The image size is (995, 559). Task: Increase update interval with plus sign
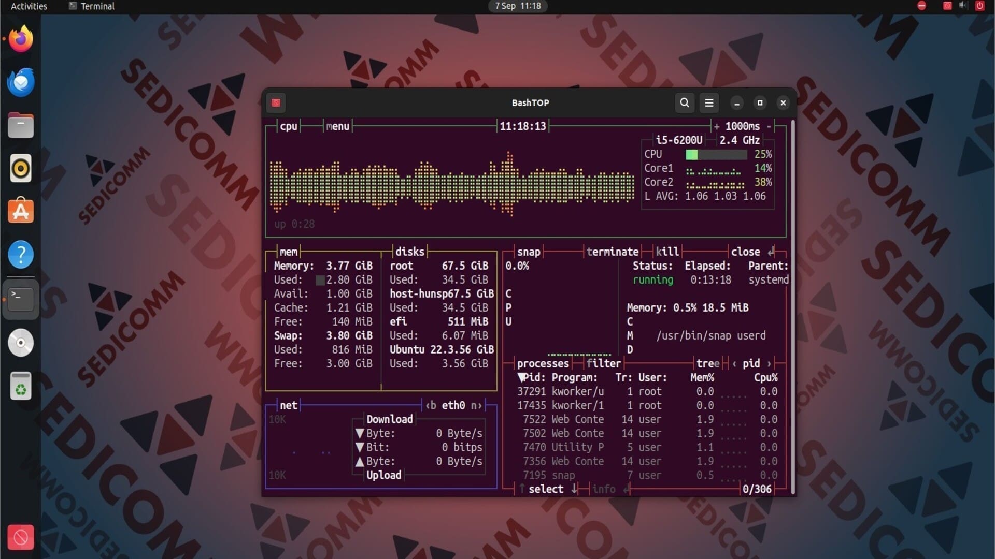pyautogui.click(x=717, y=126)
